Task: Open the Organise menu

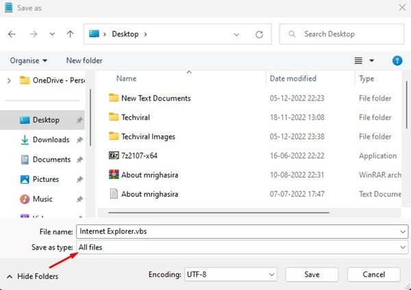Action: [29, 61]
